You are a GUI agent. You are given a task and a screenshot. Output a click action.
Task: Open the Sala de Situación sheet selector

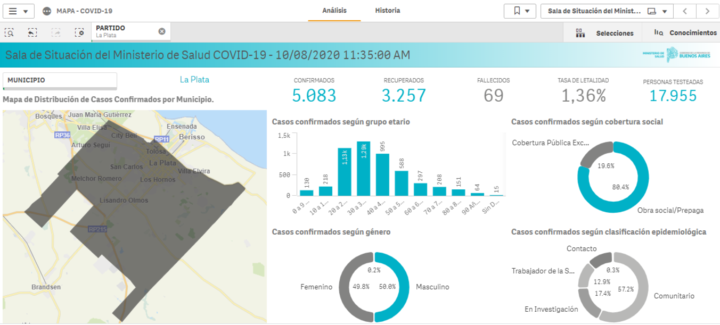point(607,11)
